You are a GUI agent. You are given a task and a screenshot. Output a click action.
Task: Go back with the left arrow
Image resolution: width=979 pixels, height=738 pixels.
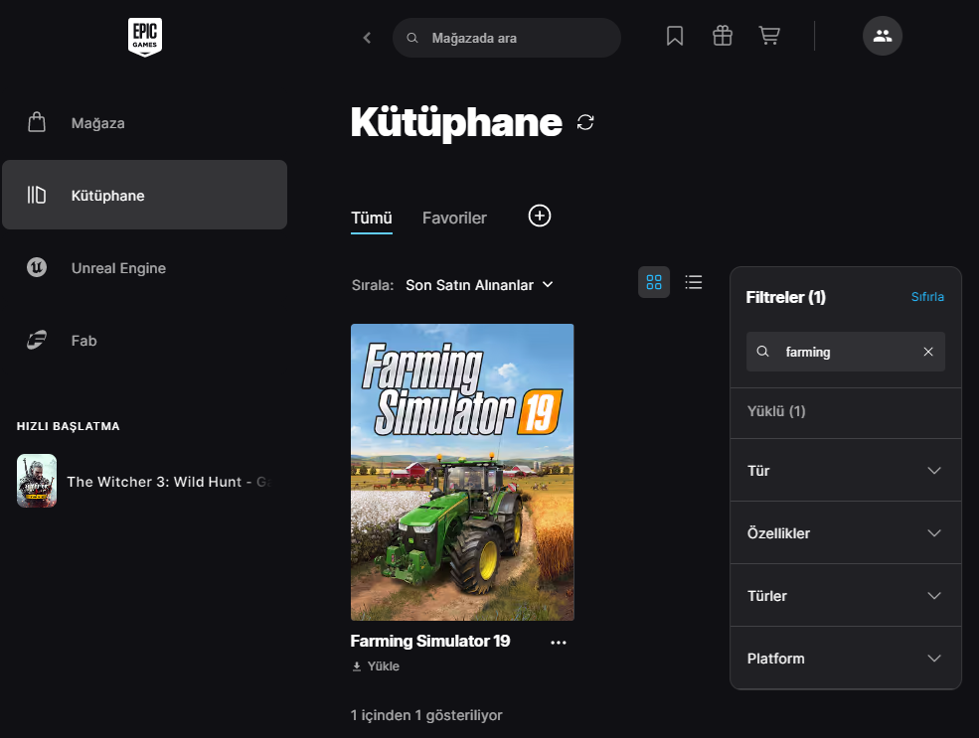click(367, 38)
